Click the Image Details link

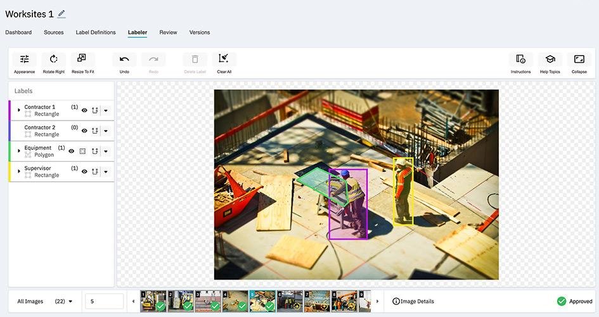click(413, 301)
